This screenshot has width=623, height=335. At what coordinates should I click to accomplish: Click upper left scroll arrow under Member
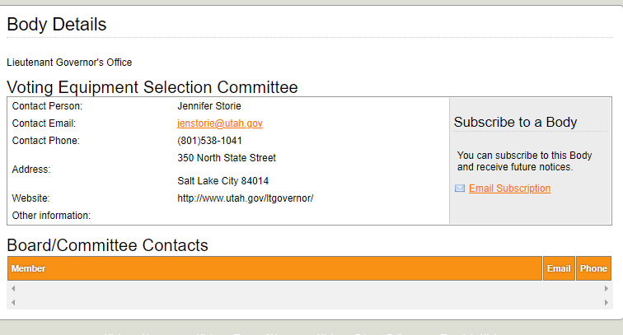tap(13, 289)
